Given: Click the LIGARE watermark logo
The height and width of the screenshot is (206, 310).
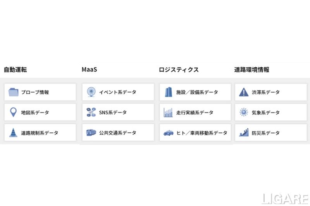Looking at the screenshot, I should click(285, 199).
